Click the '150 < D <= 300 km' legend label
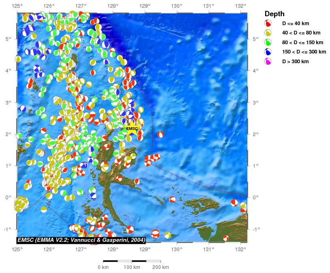 click(304, 52)
